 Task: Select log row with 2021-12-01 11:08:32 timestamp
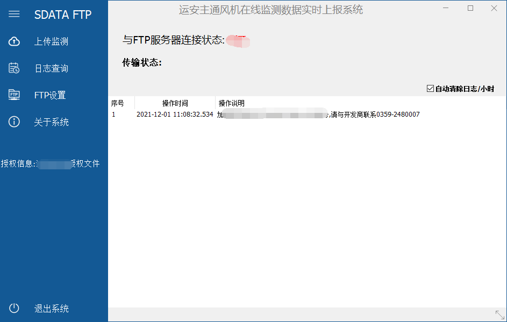pyautogui.click(x=175, y=115)
